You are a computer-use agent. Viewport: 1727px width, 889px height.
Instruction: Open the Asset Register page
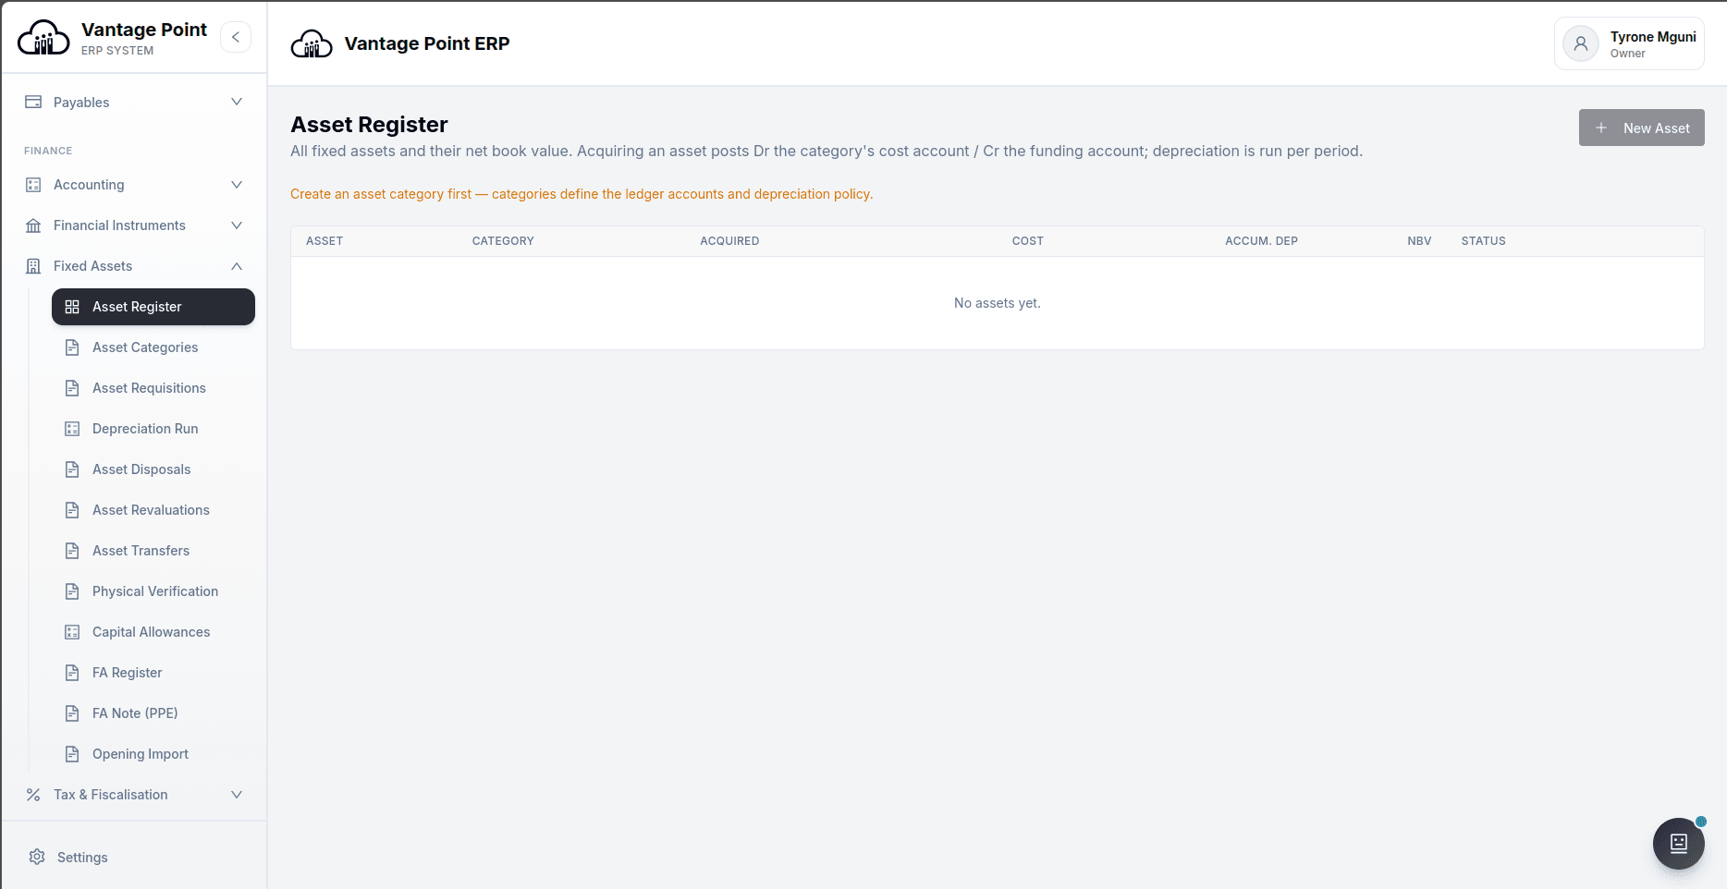(153, 307)
